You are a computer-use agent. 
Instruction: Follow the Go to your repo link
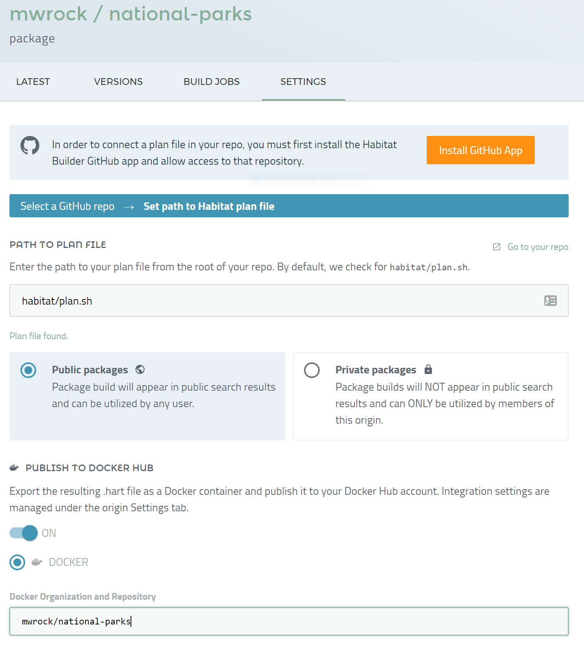pos(538,247)
